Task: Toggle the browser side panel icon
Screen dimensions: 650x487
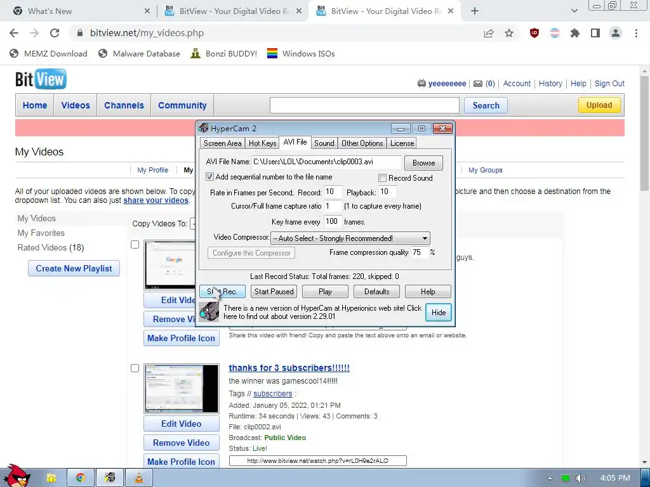Action: 595,33
